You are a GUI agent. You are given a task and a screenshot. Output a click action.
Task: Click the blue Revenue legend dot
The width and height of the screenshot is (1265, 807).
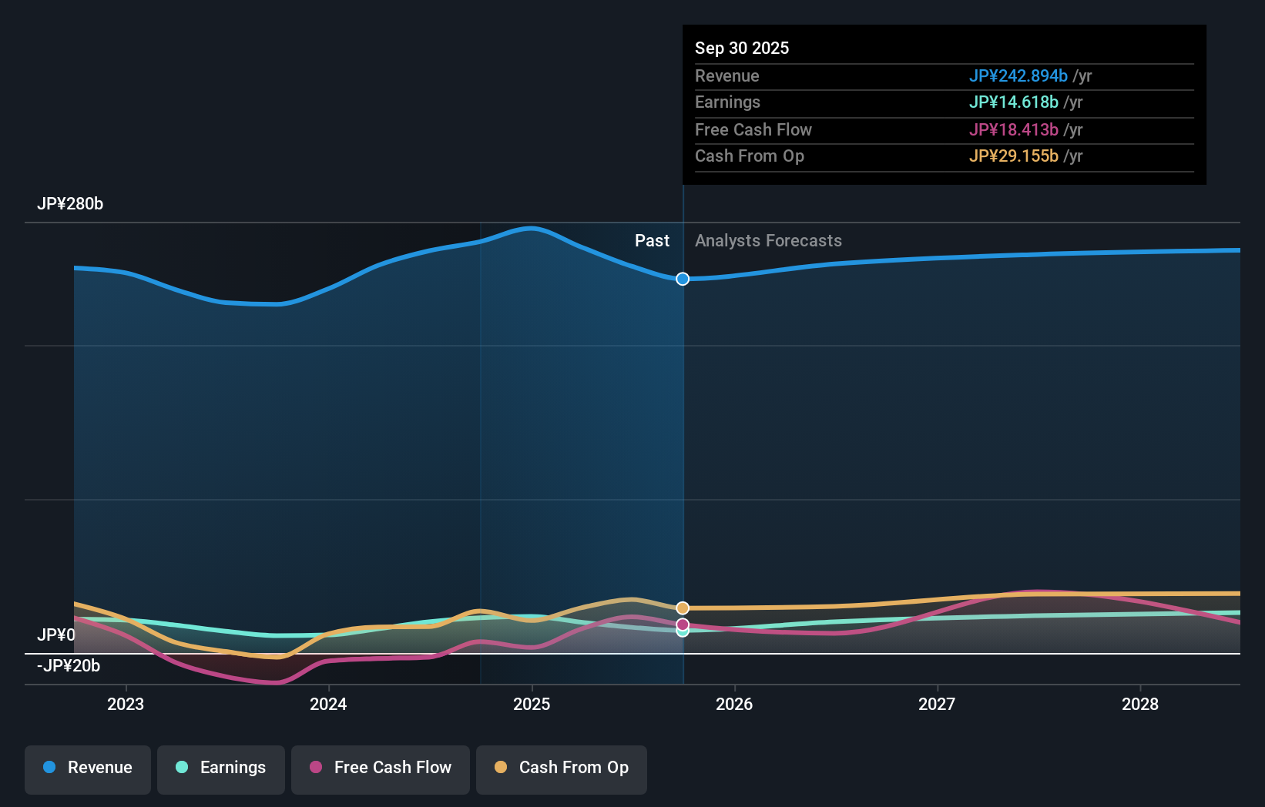[49, 767]
